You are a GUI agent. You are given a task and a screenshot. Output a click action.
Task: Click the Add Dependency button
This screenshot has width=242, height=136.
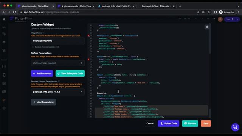[x=43, y=102]
